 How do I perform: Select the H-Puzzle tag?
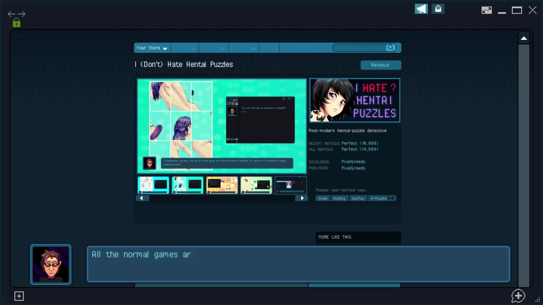pos(378,199)
